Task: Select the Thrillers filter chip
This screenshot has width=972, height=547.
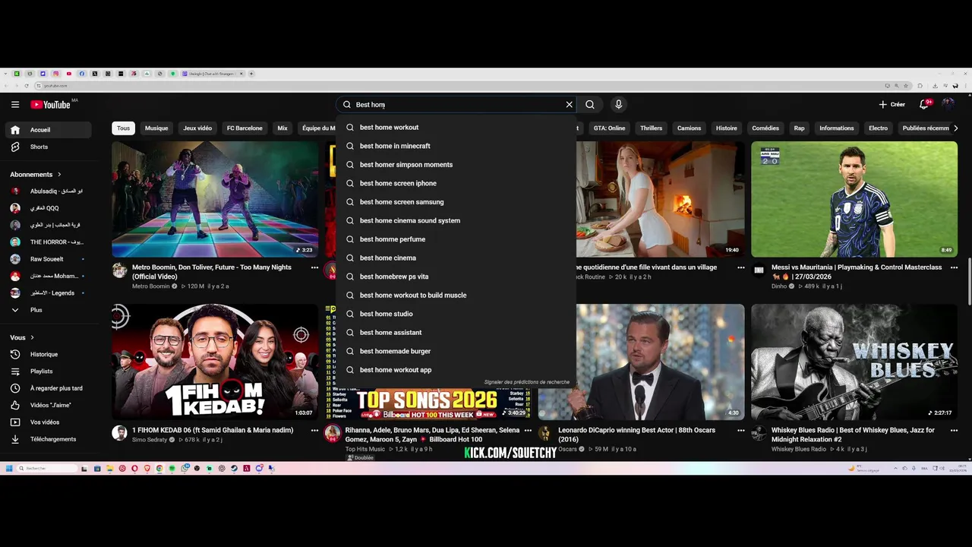Action: [651, 128]
